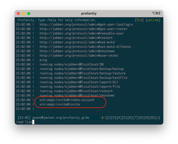
Task: Click the green zoom window button
Action: 29,14
